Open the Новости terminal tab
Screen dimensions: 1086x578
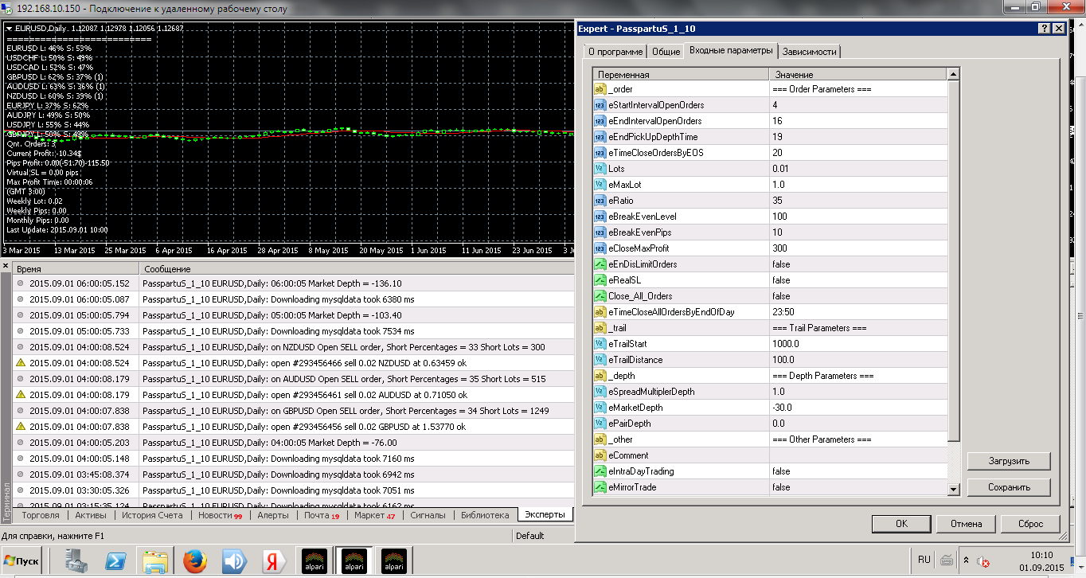point(220,515)
